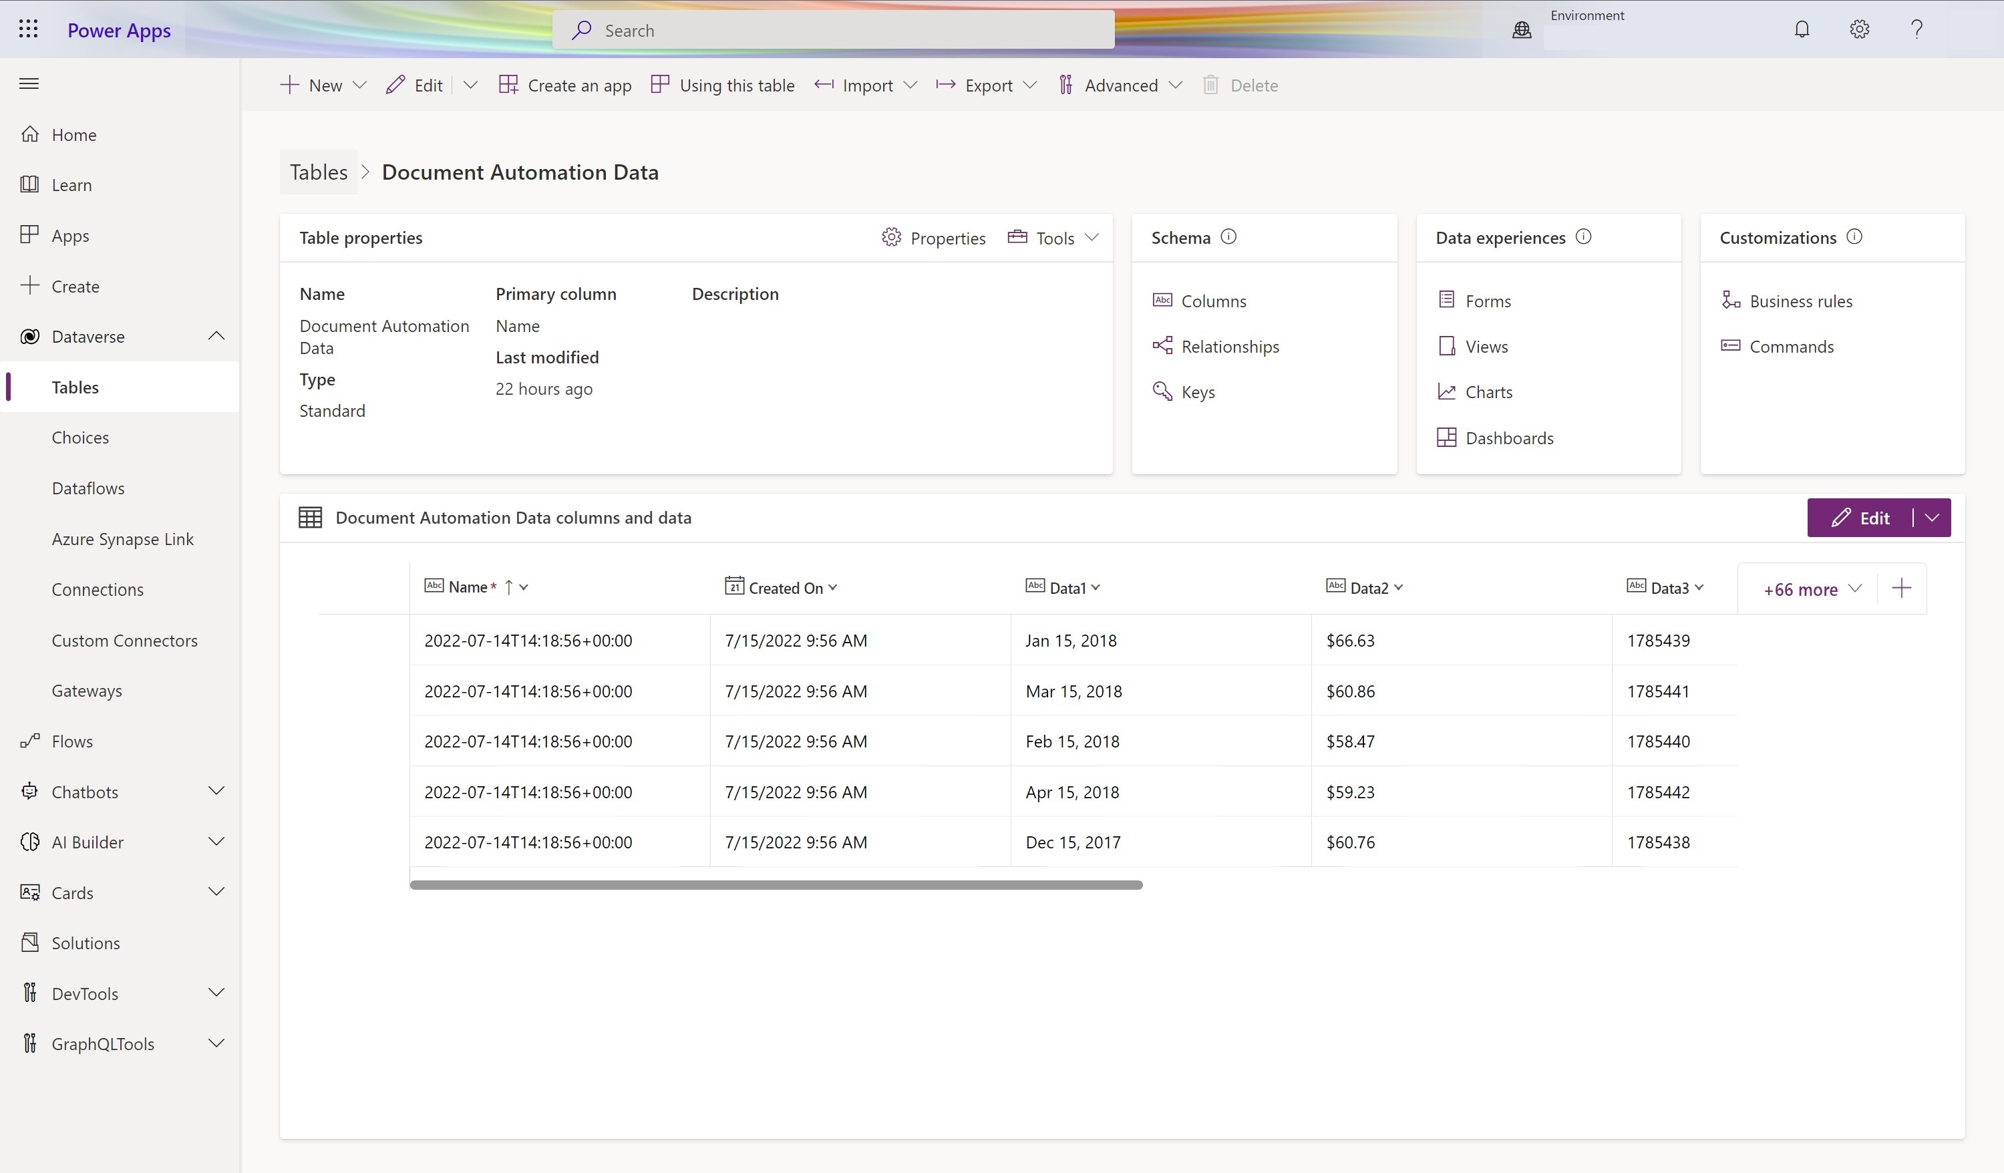This screenshot has width=2004, height=1173.
Task: Click the horizontal scrollbar under the table
Action: (776, 884)
